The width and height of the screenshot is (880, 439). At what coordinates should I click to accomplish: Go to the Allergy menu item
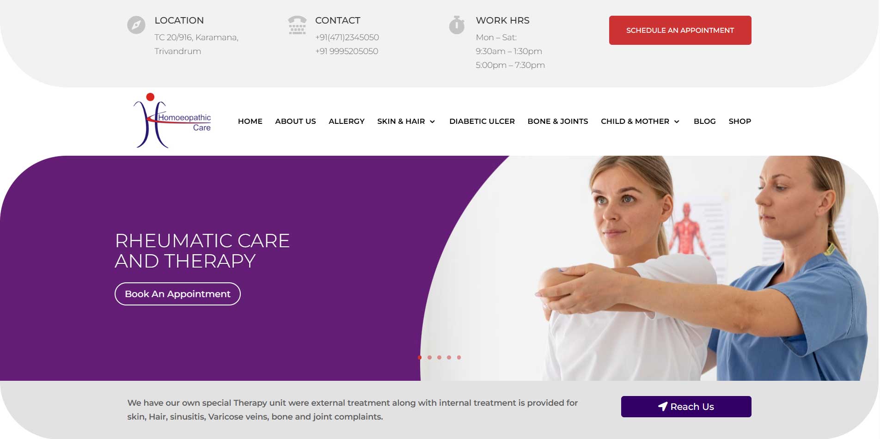(x=347, y=121)
